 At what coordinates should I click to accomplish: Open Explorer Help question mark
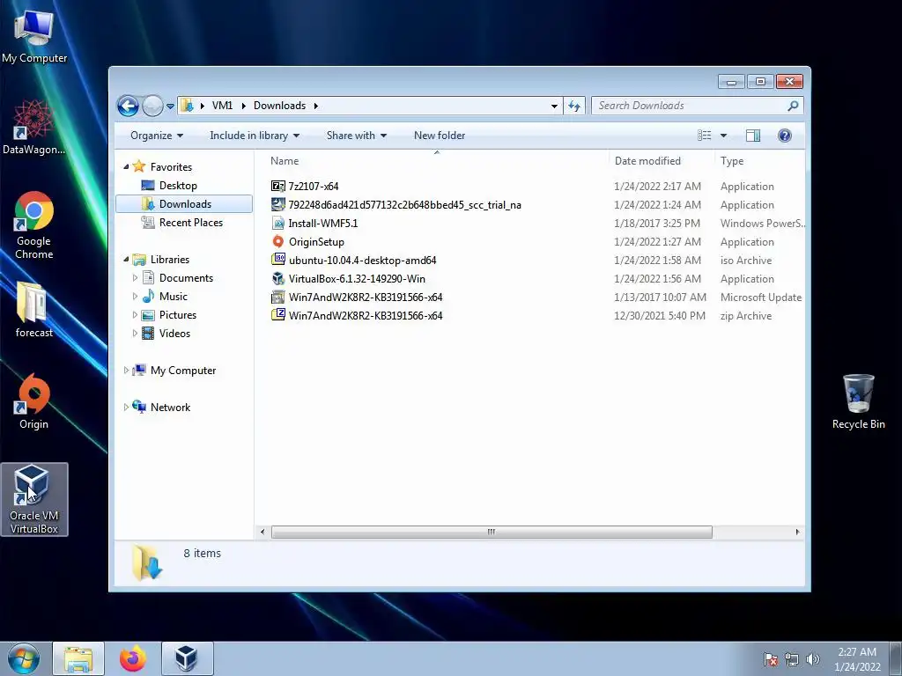pos(785,136)
